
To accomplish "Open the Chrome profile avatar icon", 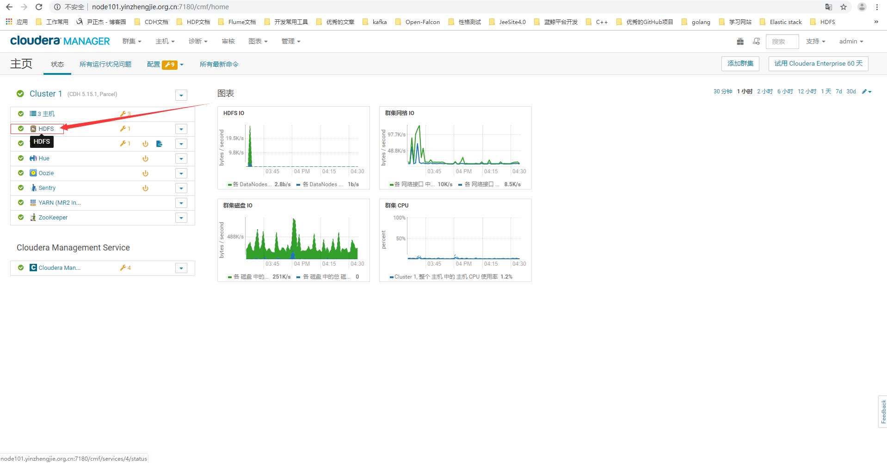I will coord(862,7).
